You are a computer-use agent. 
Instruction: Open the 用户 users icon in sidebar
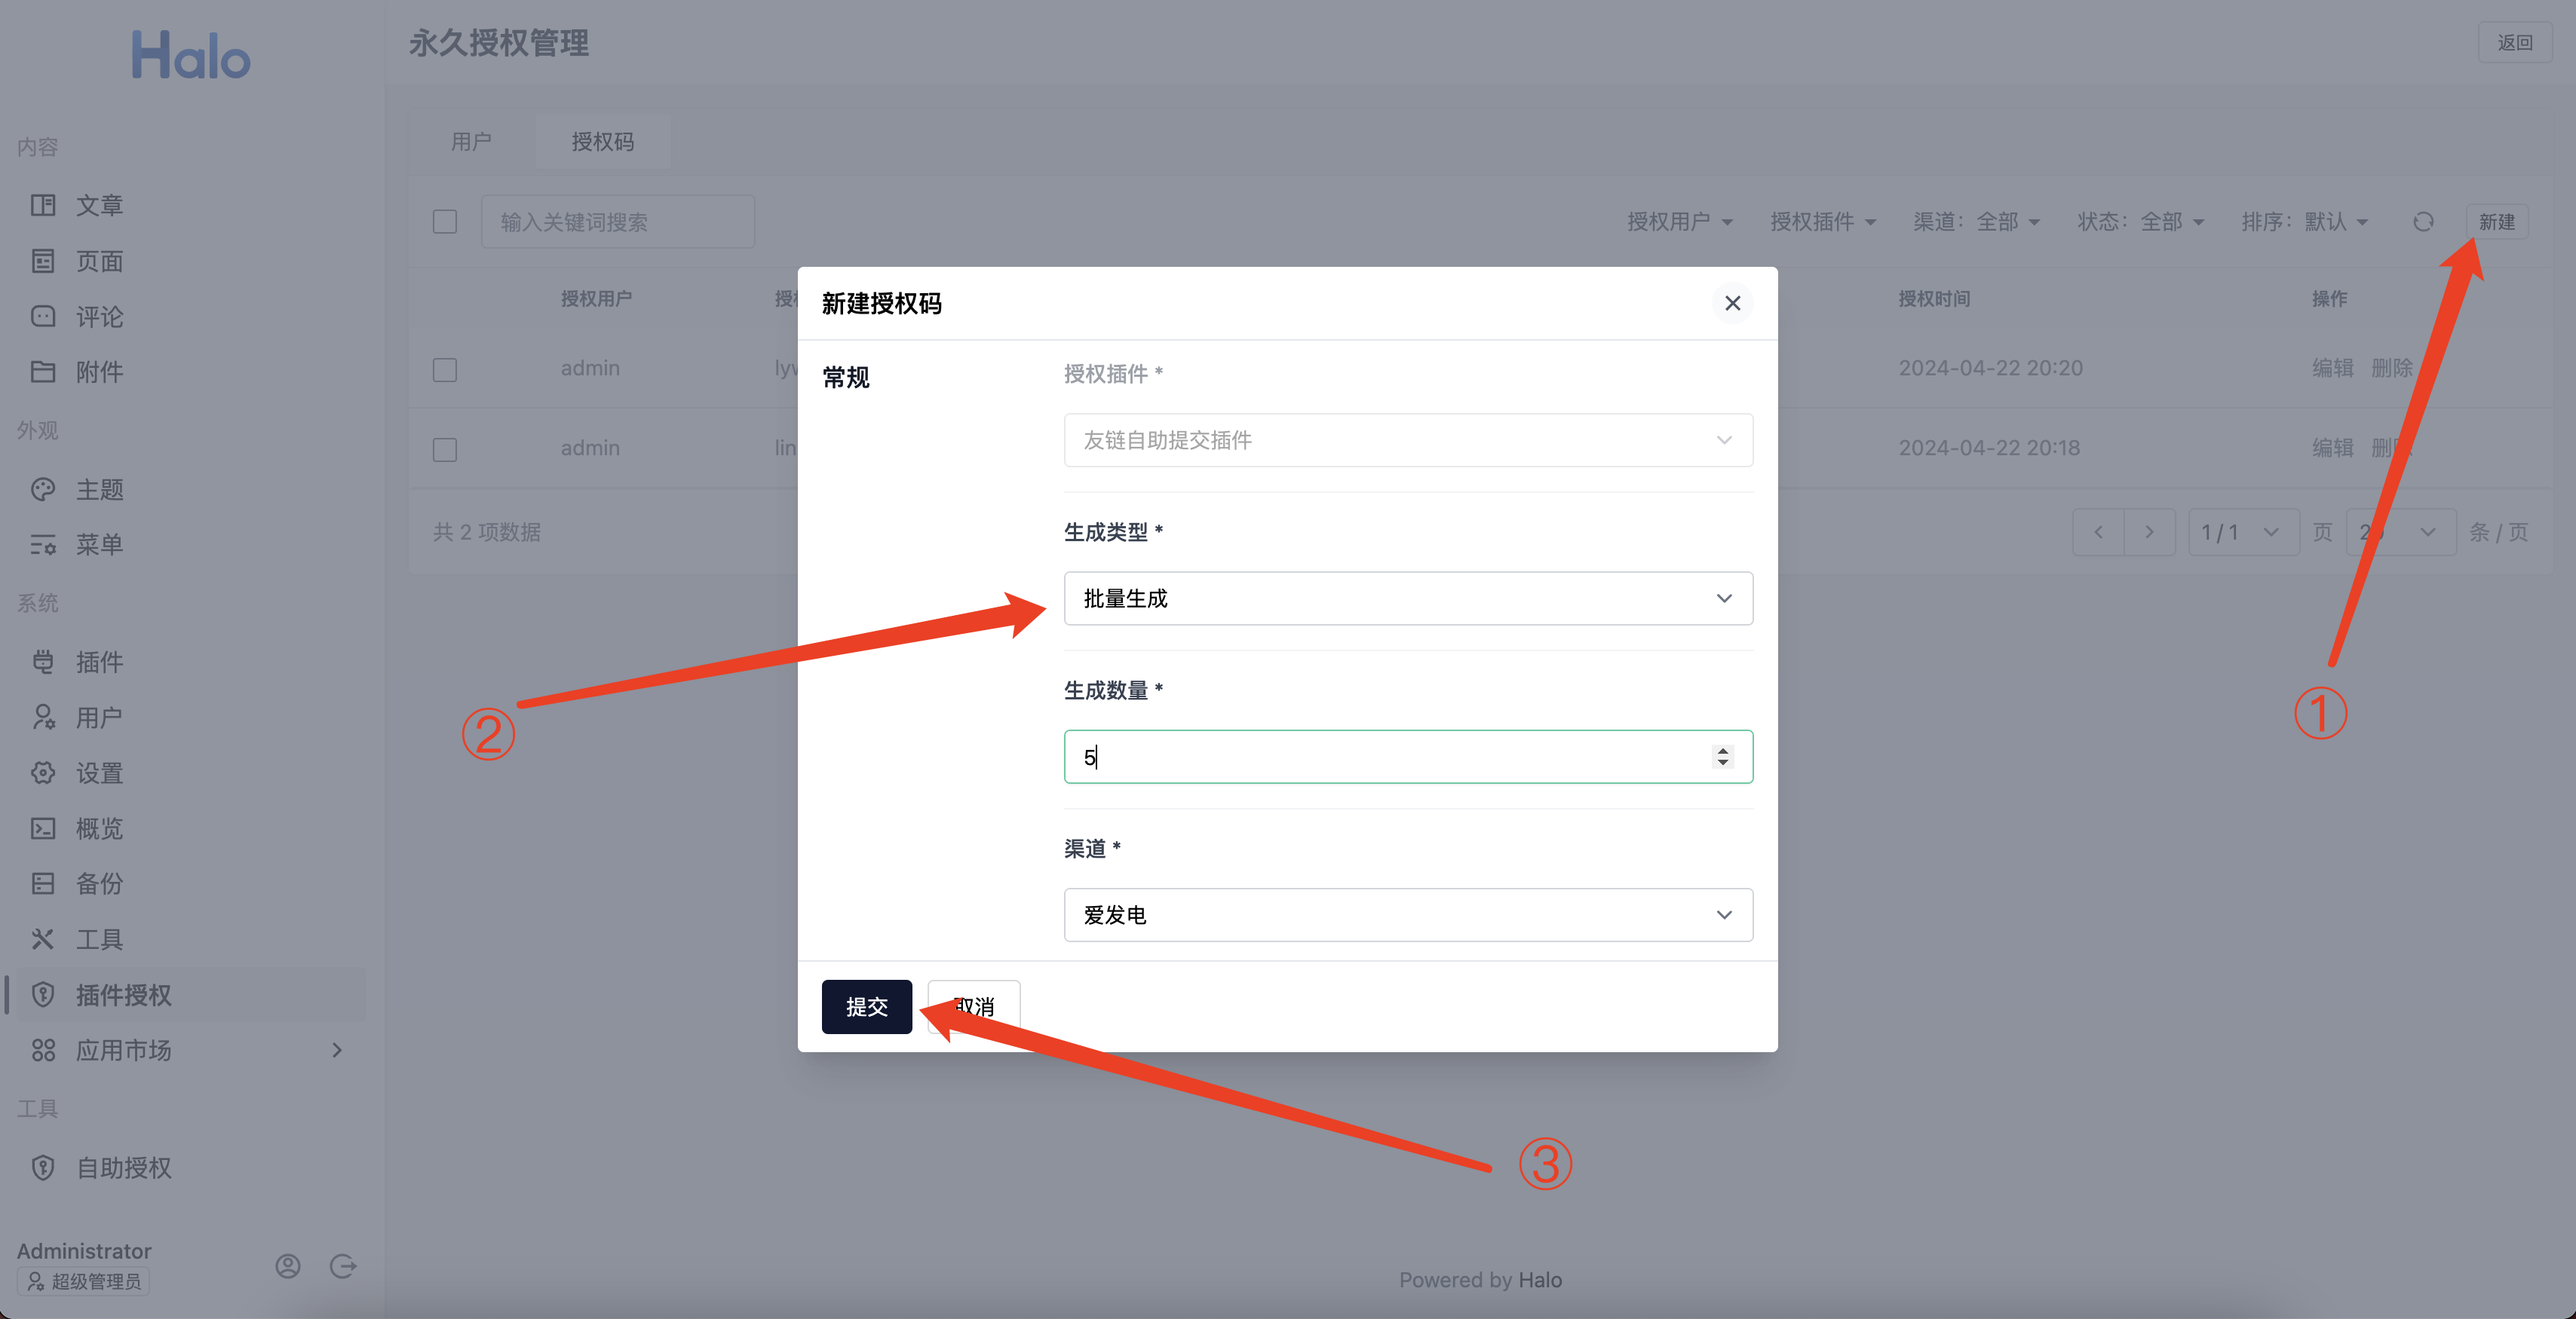(x=43, y=718)
